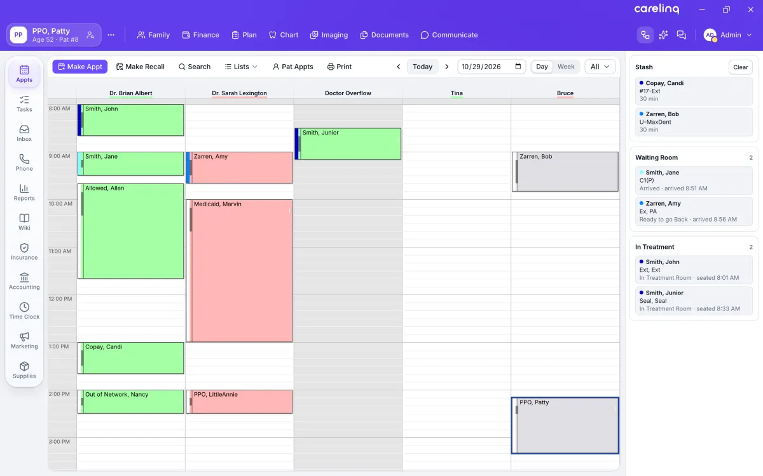
Task: Select Smith, Jane 9 AM appointment
Action: (131, 164)
